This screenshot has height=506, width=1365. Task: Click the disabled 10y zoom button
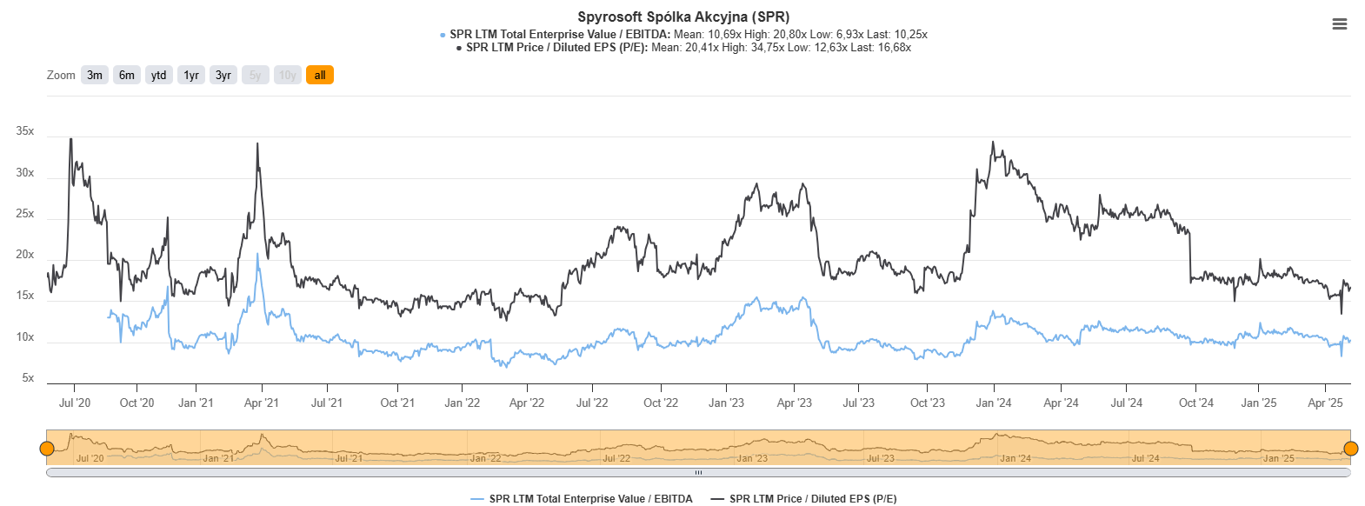click(288, 76)
